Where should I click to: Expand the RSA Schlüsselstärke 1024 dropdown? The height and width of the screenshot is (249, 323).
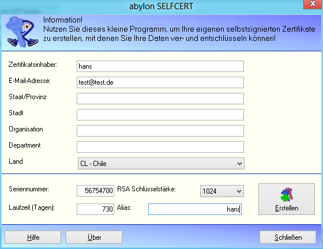(222, 191)
